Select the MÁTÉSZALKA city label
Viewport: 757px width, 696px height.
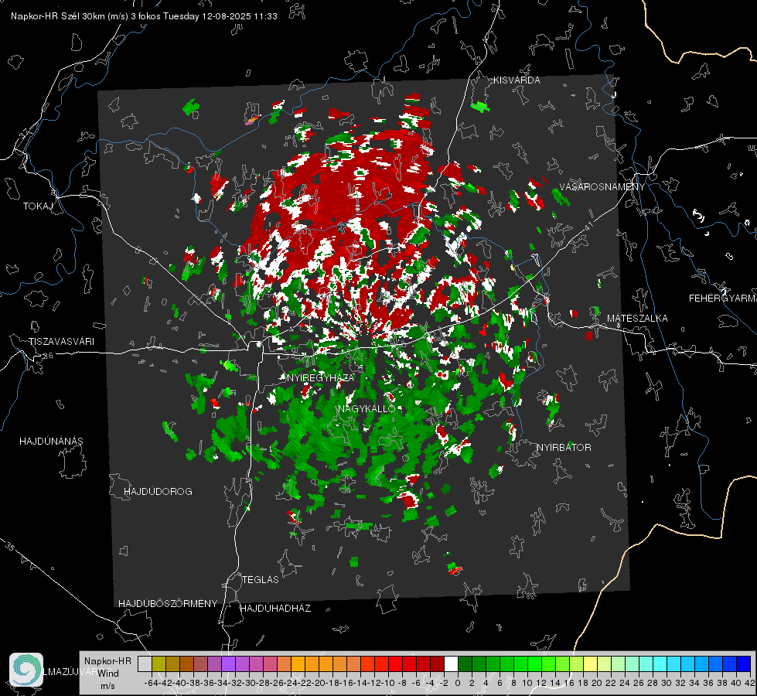coord(637,319)
